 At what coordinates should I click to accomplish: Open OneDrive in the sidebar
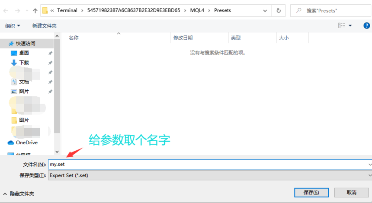tap(26, 143)
